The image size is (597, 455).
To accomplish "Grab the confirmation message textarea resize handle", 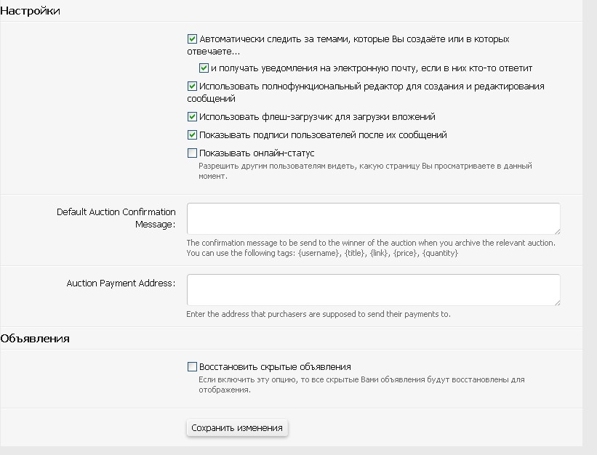I will (556, 230).
